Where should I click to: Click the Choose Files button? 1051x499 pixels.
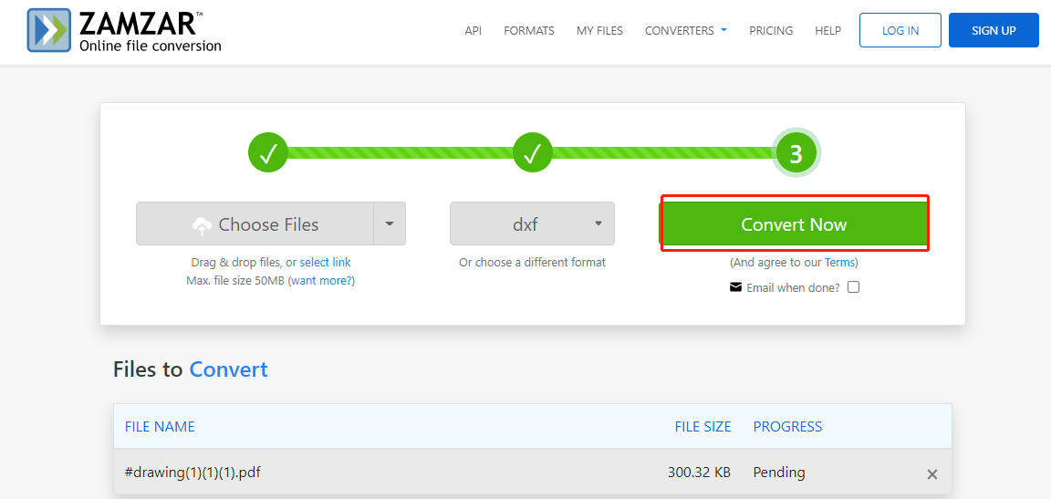pos(255,224)
